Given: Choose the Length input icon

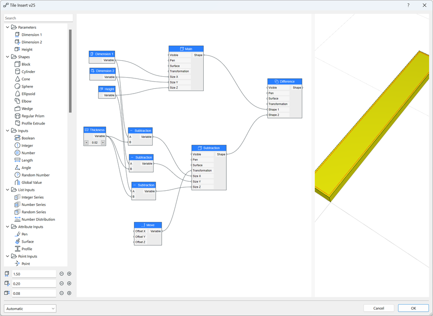Looking at the screenshot, I should pos(17,160).
